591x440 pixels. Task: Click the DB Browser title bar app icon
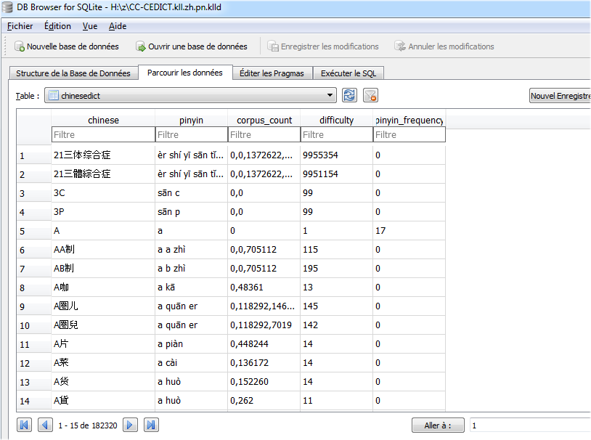point(7,7)
